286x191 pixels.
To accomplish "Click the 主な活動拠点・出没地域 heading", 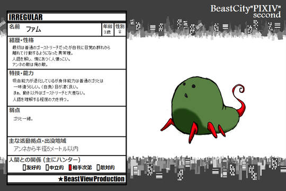I will (38, 141).
